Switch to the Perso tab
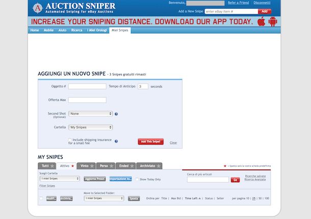The width and height of the screenshot is (311, 219). click(x=106, y=166)
